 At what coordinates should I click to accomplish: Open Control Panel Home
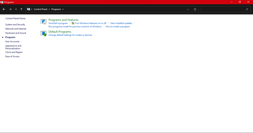[x=15, y=18]
